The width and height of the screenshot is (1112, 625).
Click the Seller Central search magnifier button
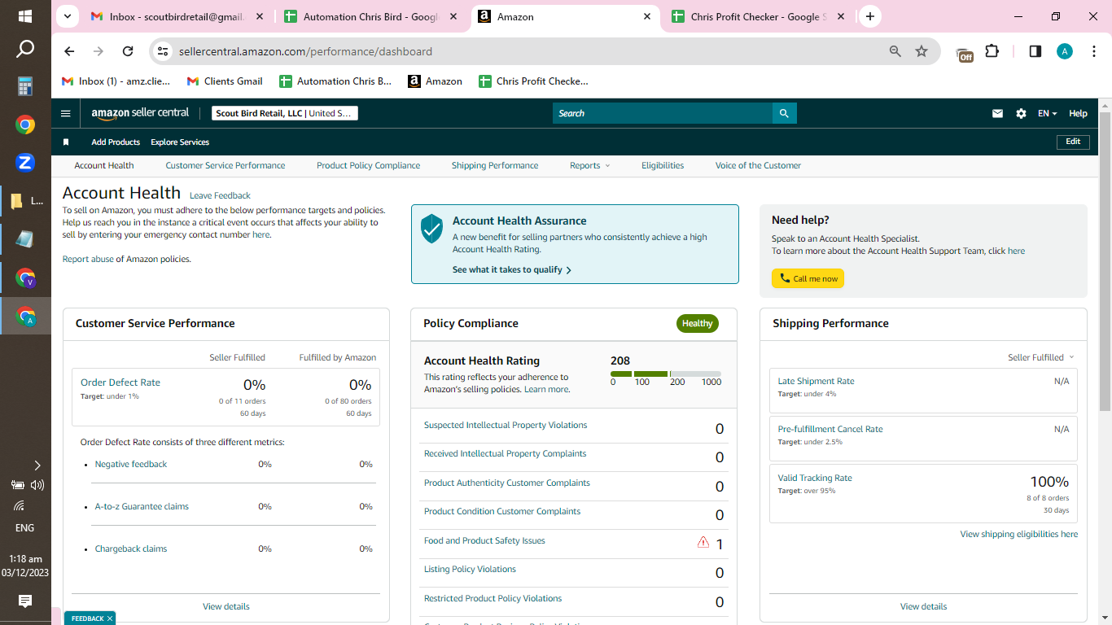[784, 113]
